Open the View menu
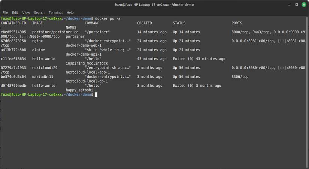The width and height of the screenshot is (309, 169). click(26, 12)
